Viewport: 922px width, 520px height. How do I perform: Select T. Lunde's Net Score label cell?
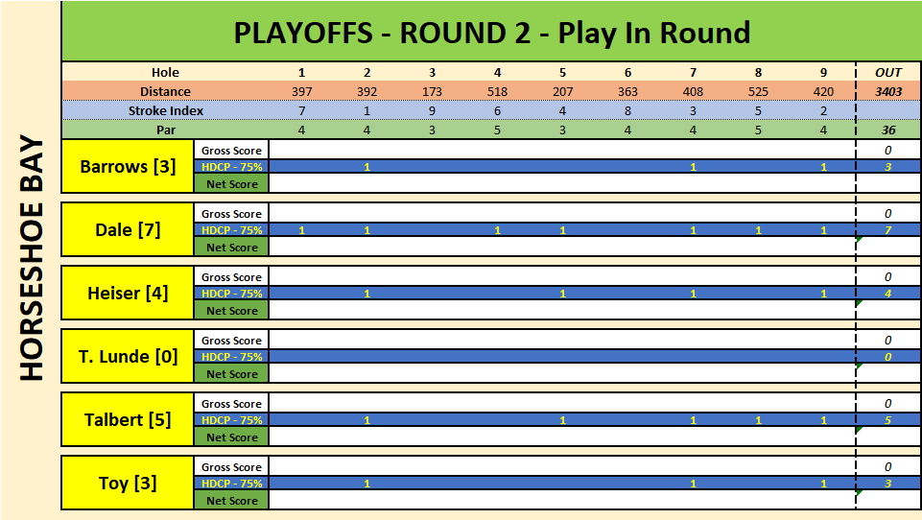[x=231, y=374]
